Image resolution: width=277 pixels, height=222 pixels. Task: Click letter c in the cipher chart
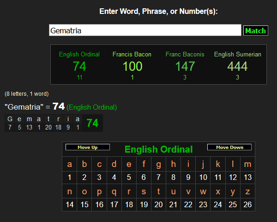(x=99, y=164)
